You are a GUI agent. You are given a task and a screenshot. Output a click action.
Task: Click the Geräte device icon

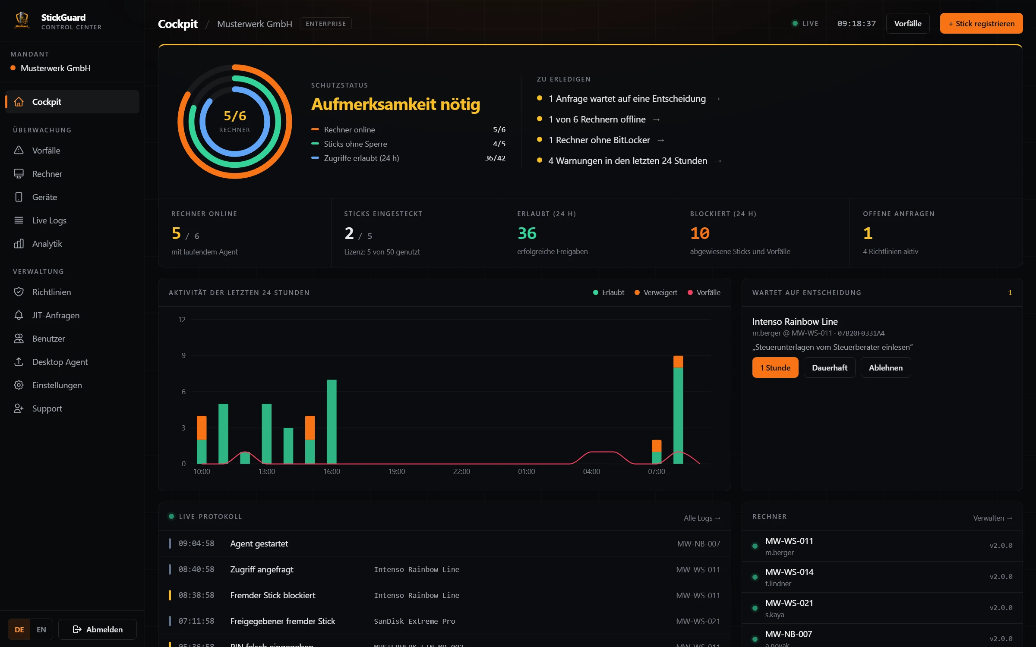[19, 197]
